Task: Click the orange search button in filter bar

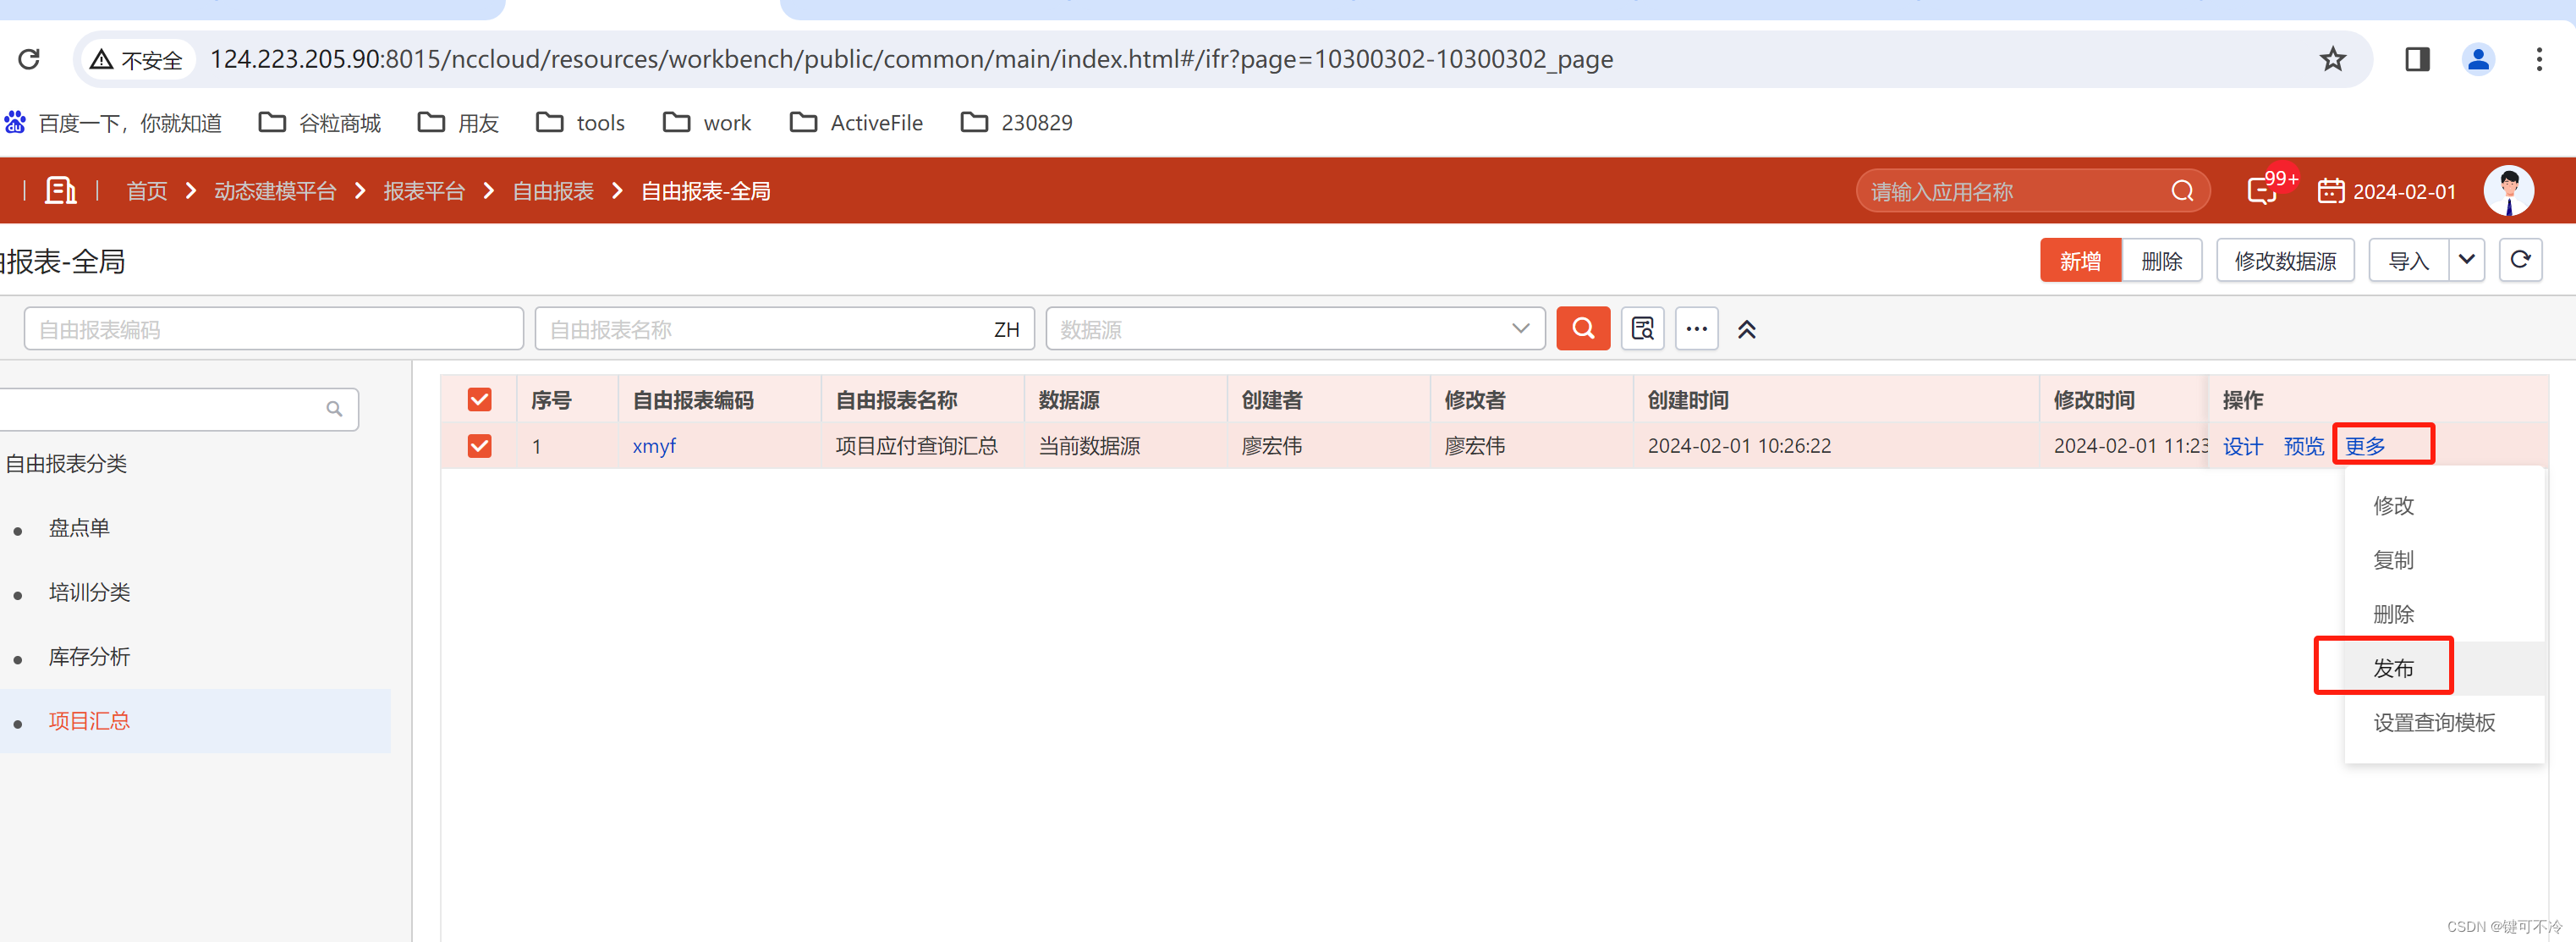Action: click(1582, 328)
